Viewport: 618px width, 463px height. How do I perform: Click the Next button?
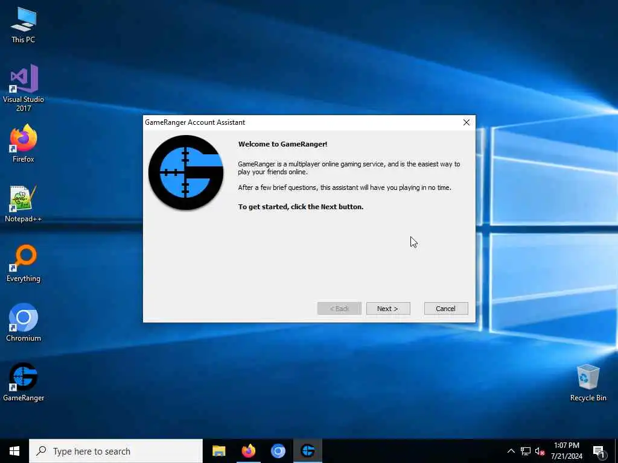pos(388,309)
